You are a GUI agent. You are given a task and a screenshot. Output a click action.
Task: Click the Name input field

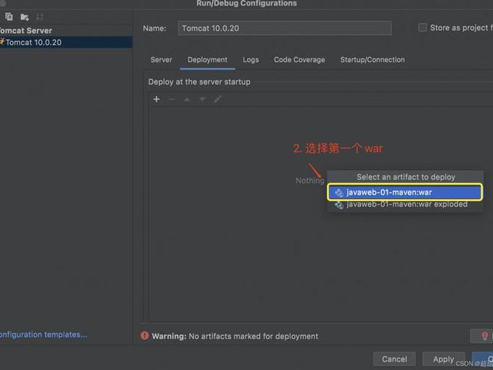[285, 28]
